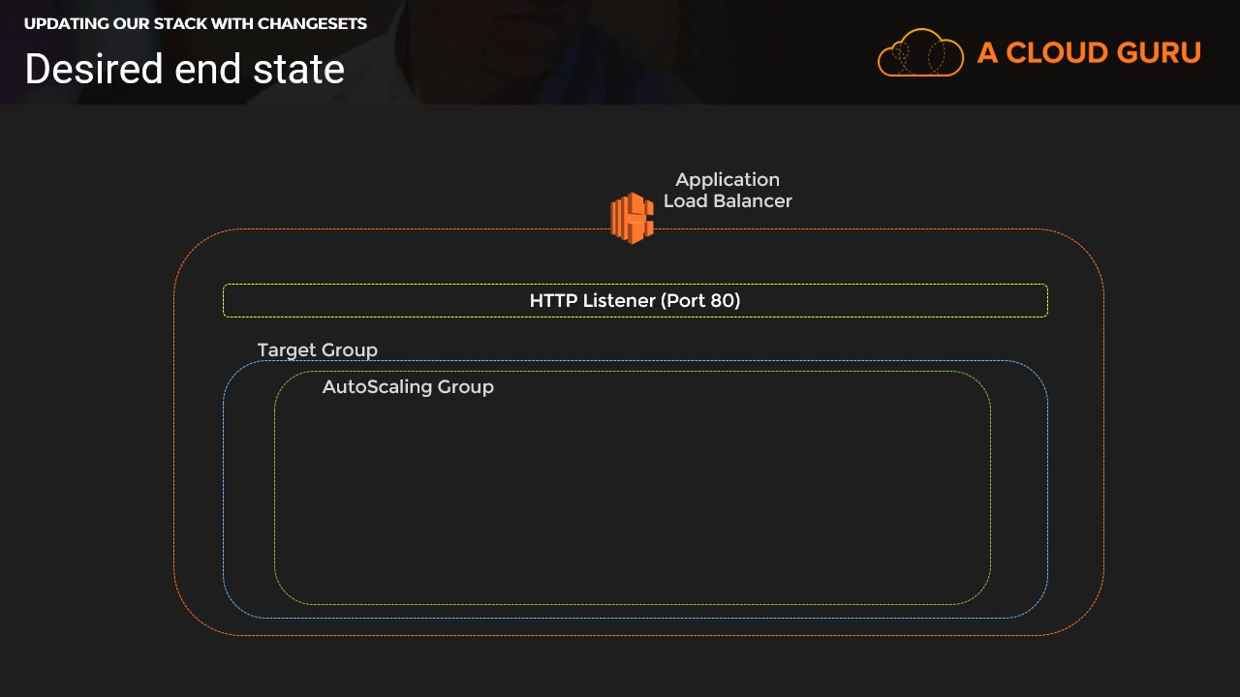Select the "HTTP Listener" text in the yellow box
The height and width of the screenshot is (697, 1240).
click(x=592, y=301)
